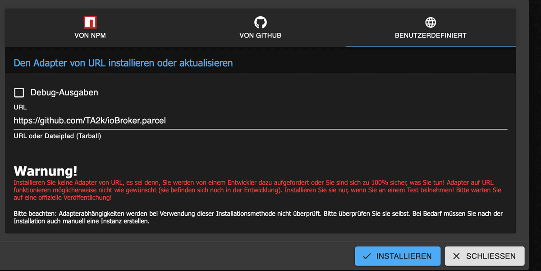This screenshot has width=541, height=271.
Task: Click the checkmark icon inside Installieren button
Action: 367,256
